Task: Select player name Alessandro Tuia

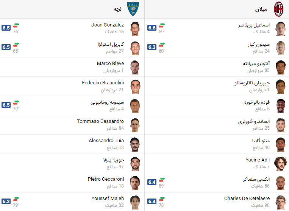Action: (x=106, y=141)
